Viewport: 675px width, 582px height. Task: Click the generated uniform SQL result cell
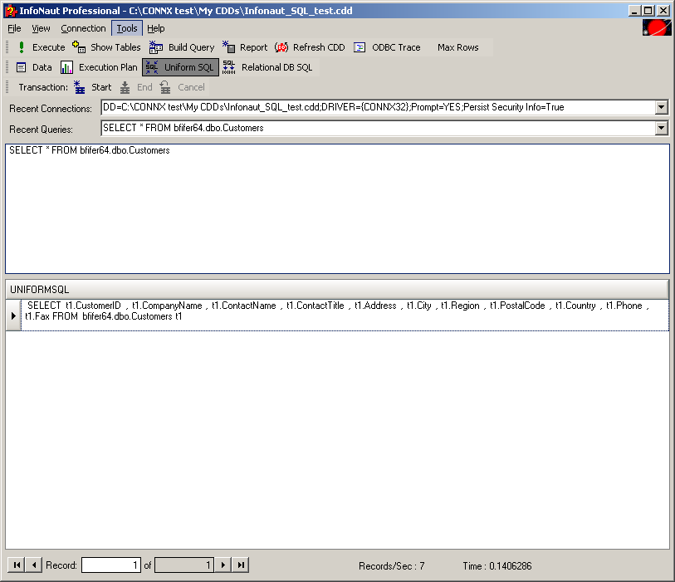[345, 315]
